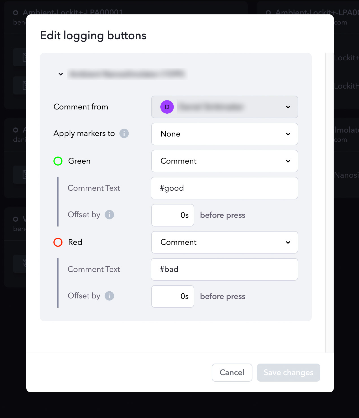Click the red circle button indicator
The image size is (359, 418).
(x=58, y=242)
